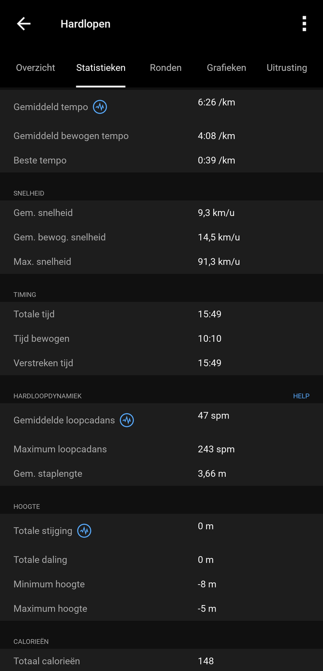Open the three-dot overflow menu
The height and width of the screenshot is (671, 323).
coord(304,23)
